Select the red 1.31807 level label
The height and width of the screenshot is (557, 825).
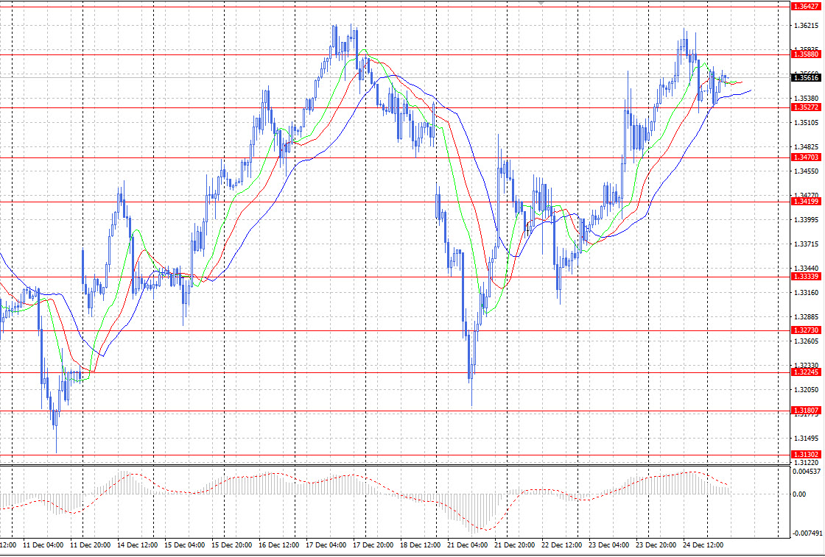click(806, 411)
